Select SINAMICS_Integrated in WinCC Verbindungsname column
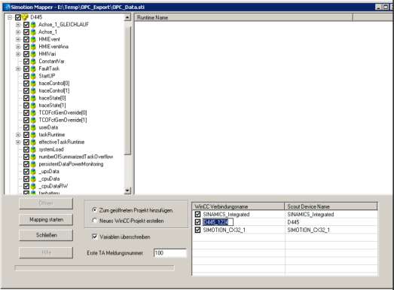Image resolution: width=394 pixels, height=290 pixels. click(x=226, y=215)
